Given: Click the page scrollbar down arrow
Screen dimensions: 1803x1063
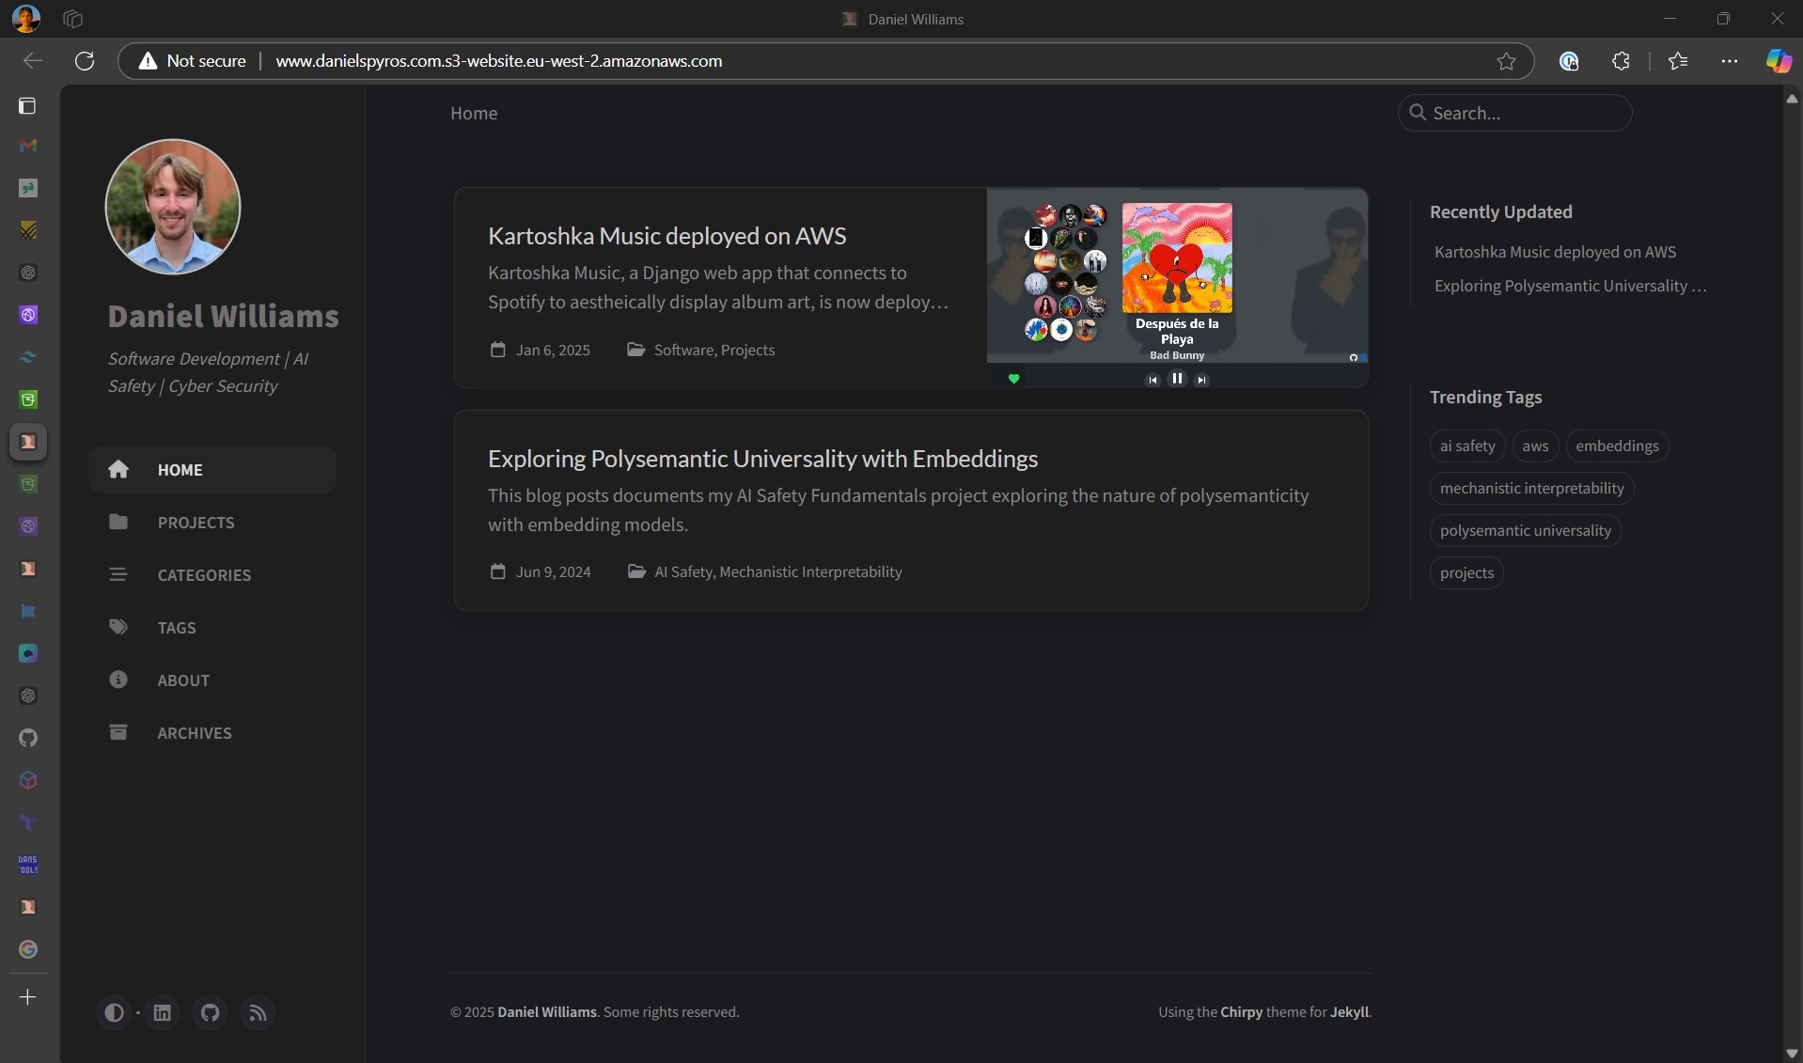Looking at the screenshot, I should coord(1792,1054).
